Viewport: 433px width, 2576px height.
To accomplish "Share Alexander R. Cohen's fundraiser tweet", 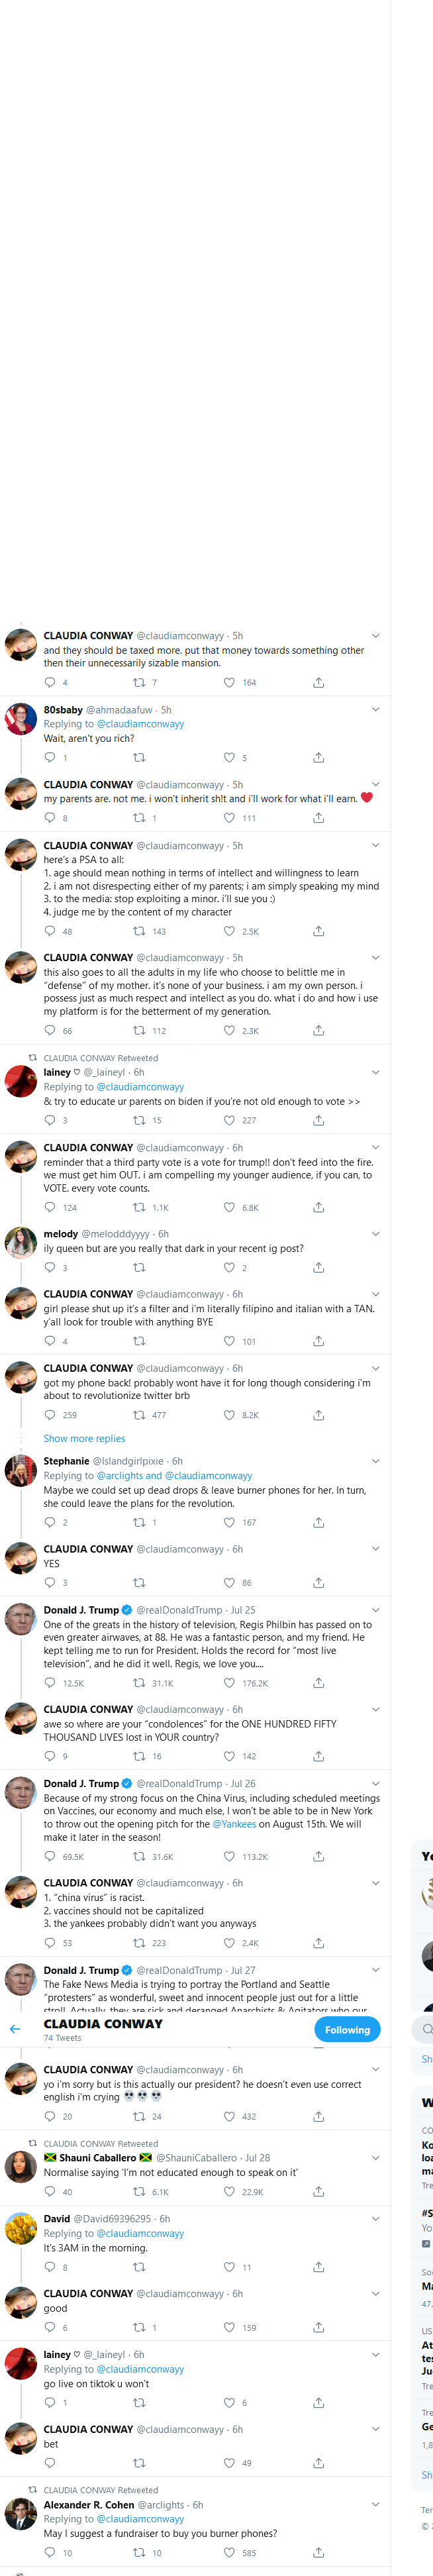I will click(x=318, y=2553).
